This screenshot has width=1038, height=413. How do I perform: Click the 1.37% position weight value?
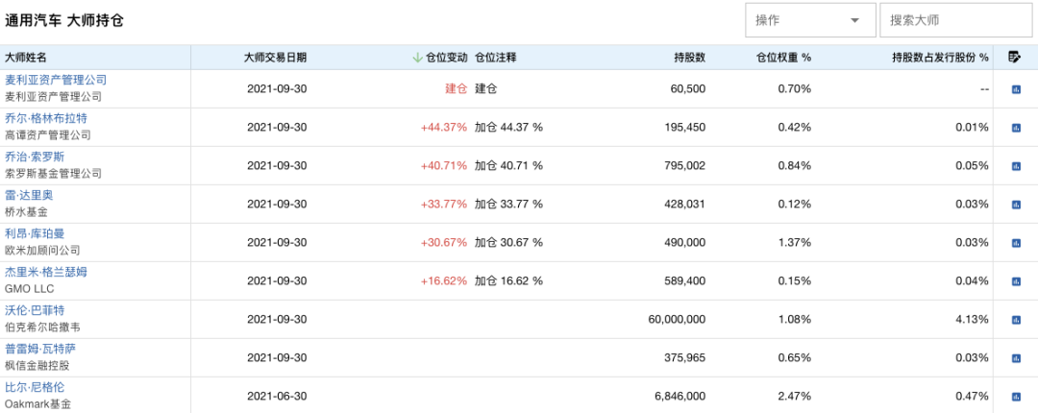[x=795, y=243]
